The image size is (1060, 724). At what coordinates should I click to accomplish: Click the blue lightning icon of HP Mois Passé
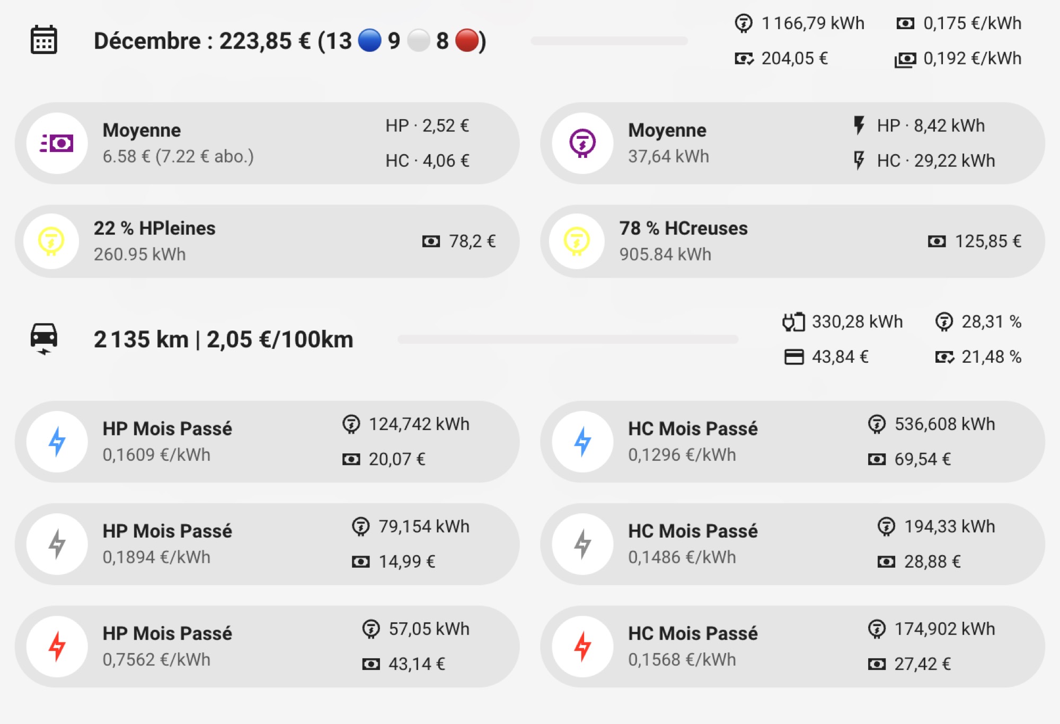tap(57, 441)
